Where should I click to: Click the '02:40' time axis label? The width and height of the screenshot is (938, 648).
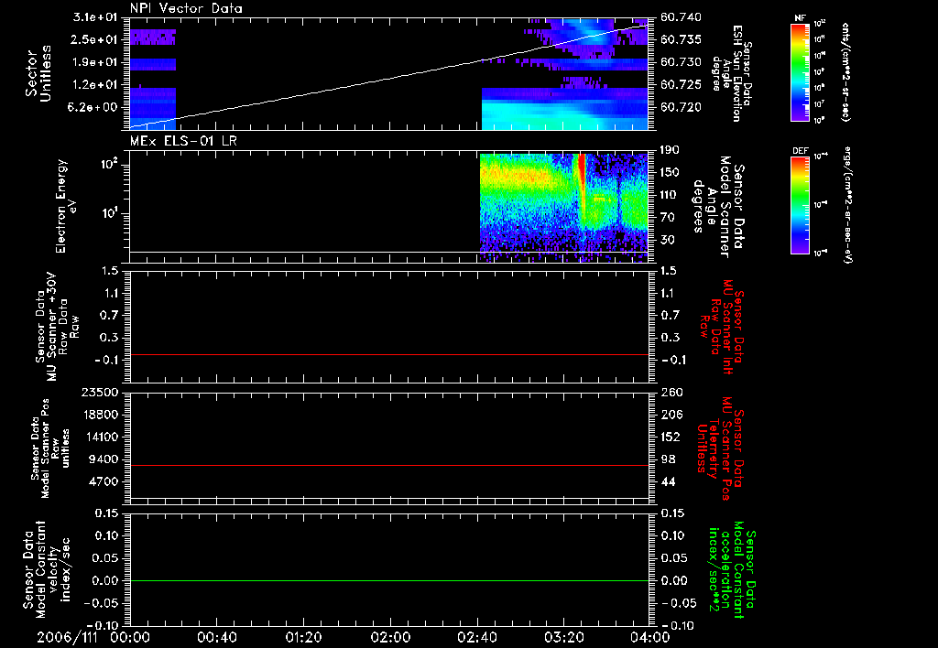pyautogui.click(x=476, y=637)
